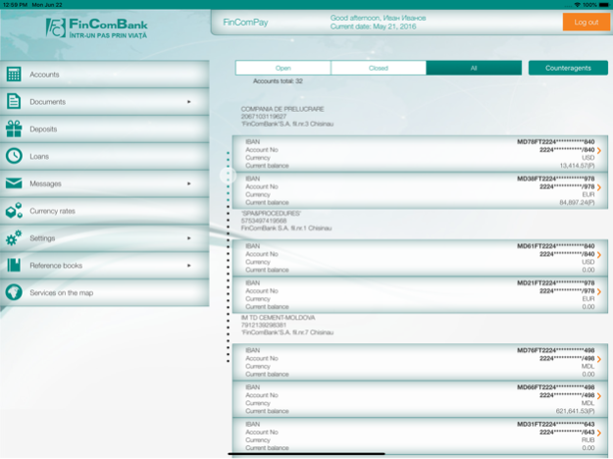The height and width of the screenshot is (459, 613).
Task: Open details chevron for MD31FT2224 RUB account
Action: click(x=599, y=433)
